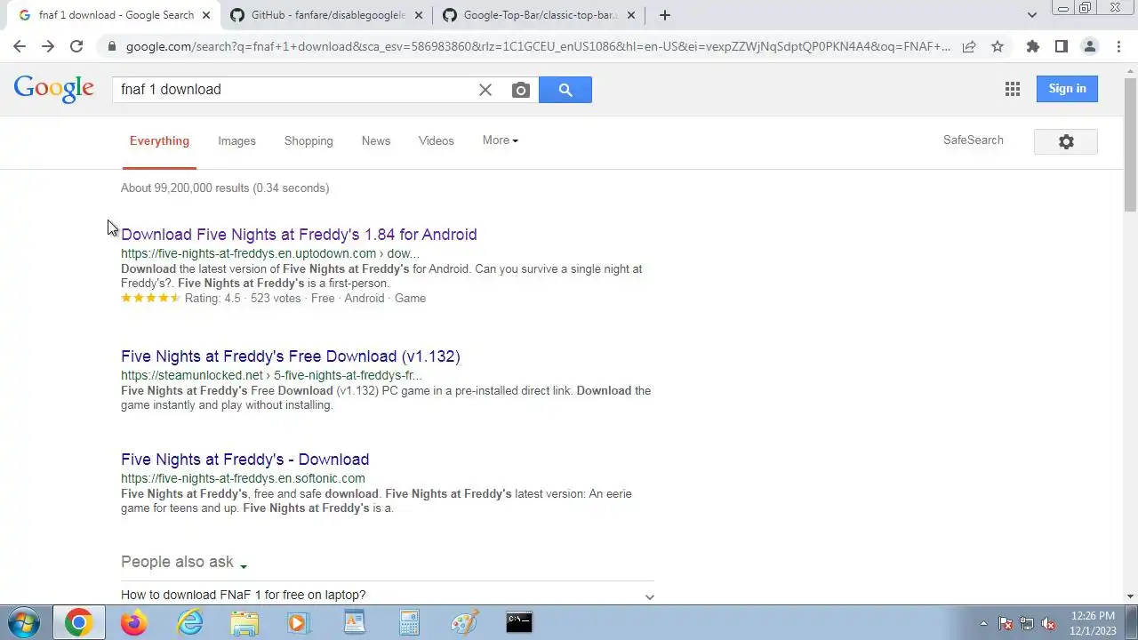Reload the current page
1138x640 pixels.
tap(76, 46)
